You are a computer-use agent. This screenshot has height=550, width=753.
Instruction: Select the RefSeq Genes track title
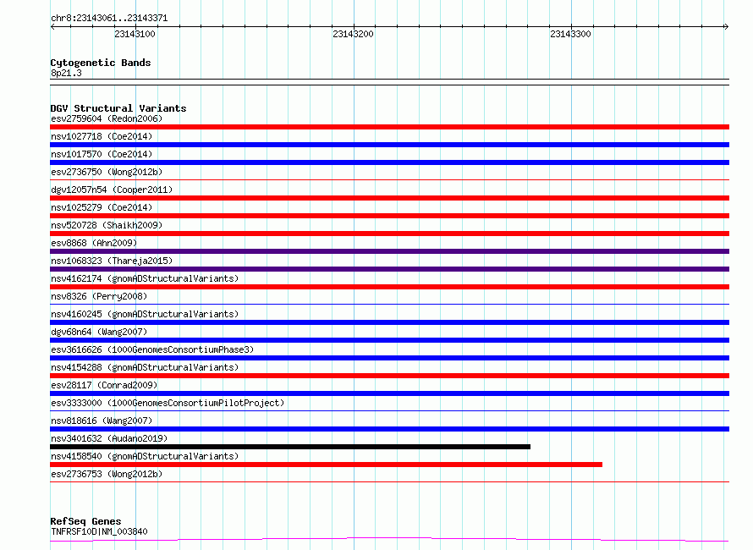(85, 521)
